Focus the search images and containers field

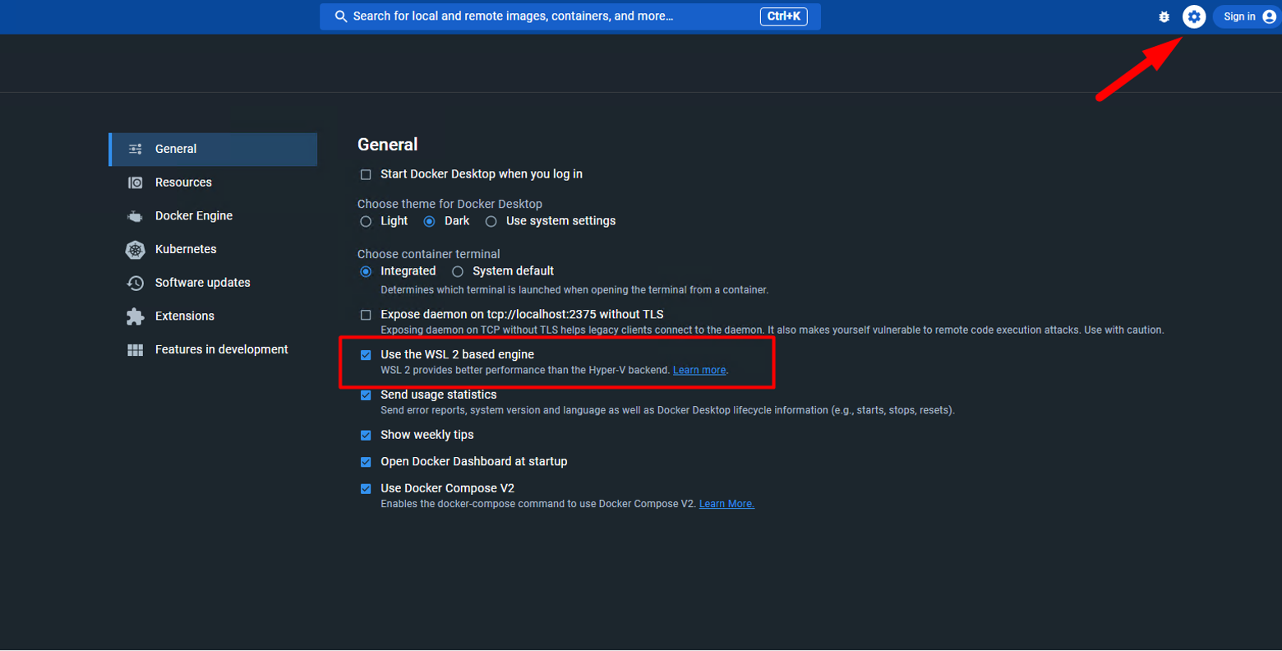click(x=570, y=16)
